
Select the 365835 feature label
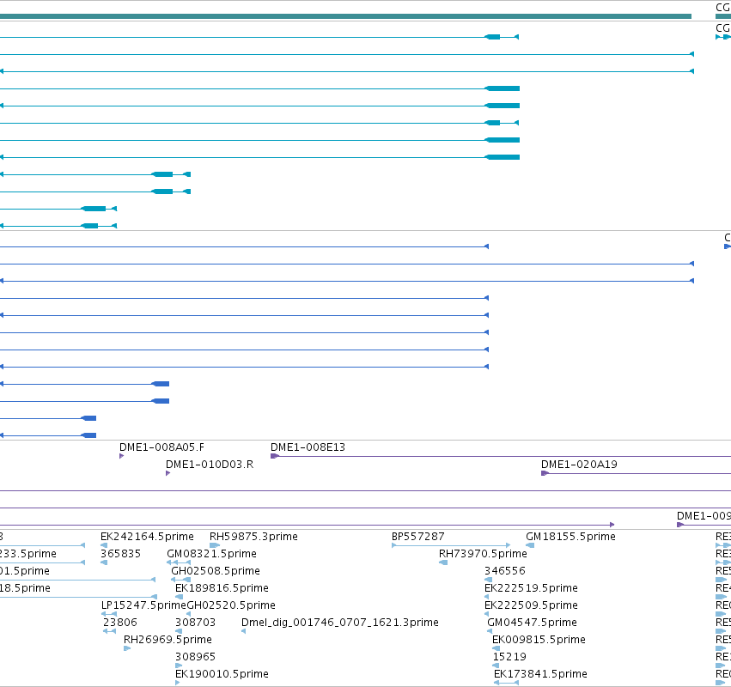point(120,554)
